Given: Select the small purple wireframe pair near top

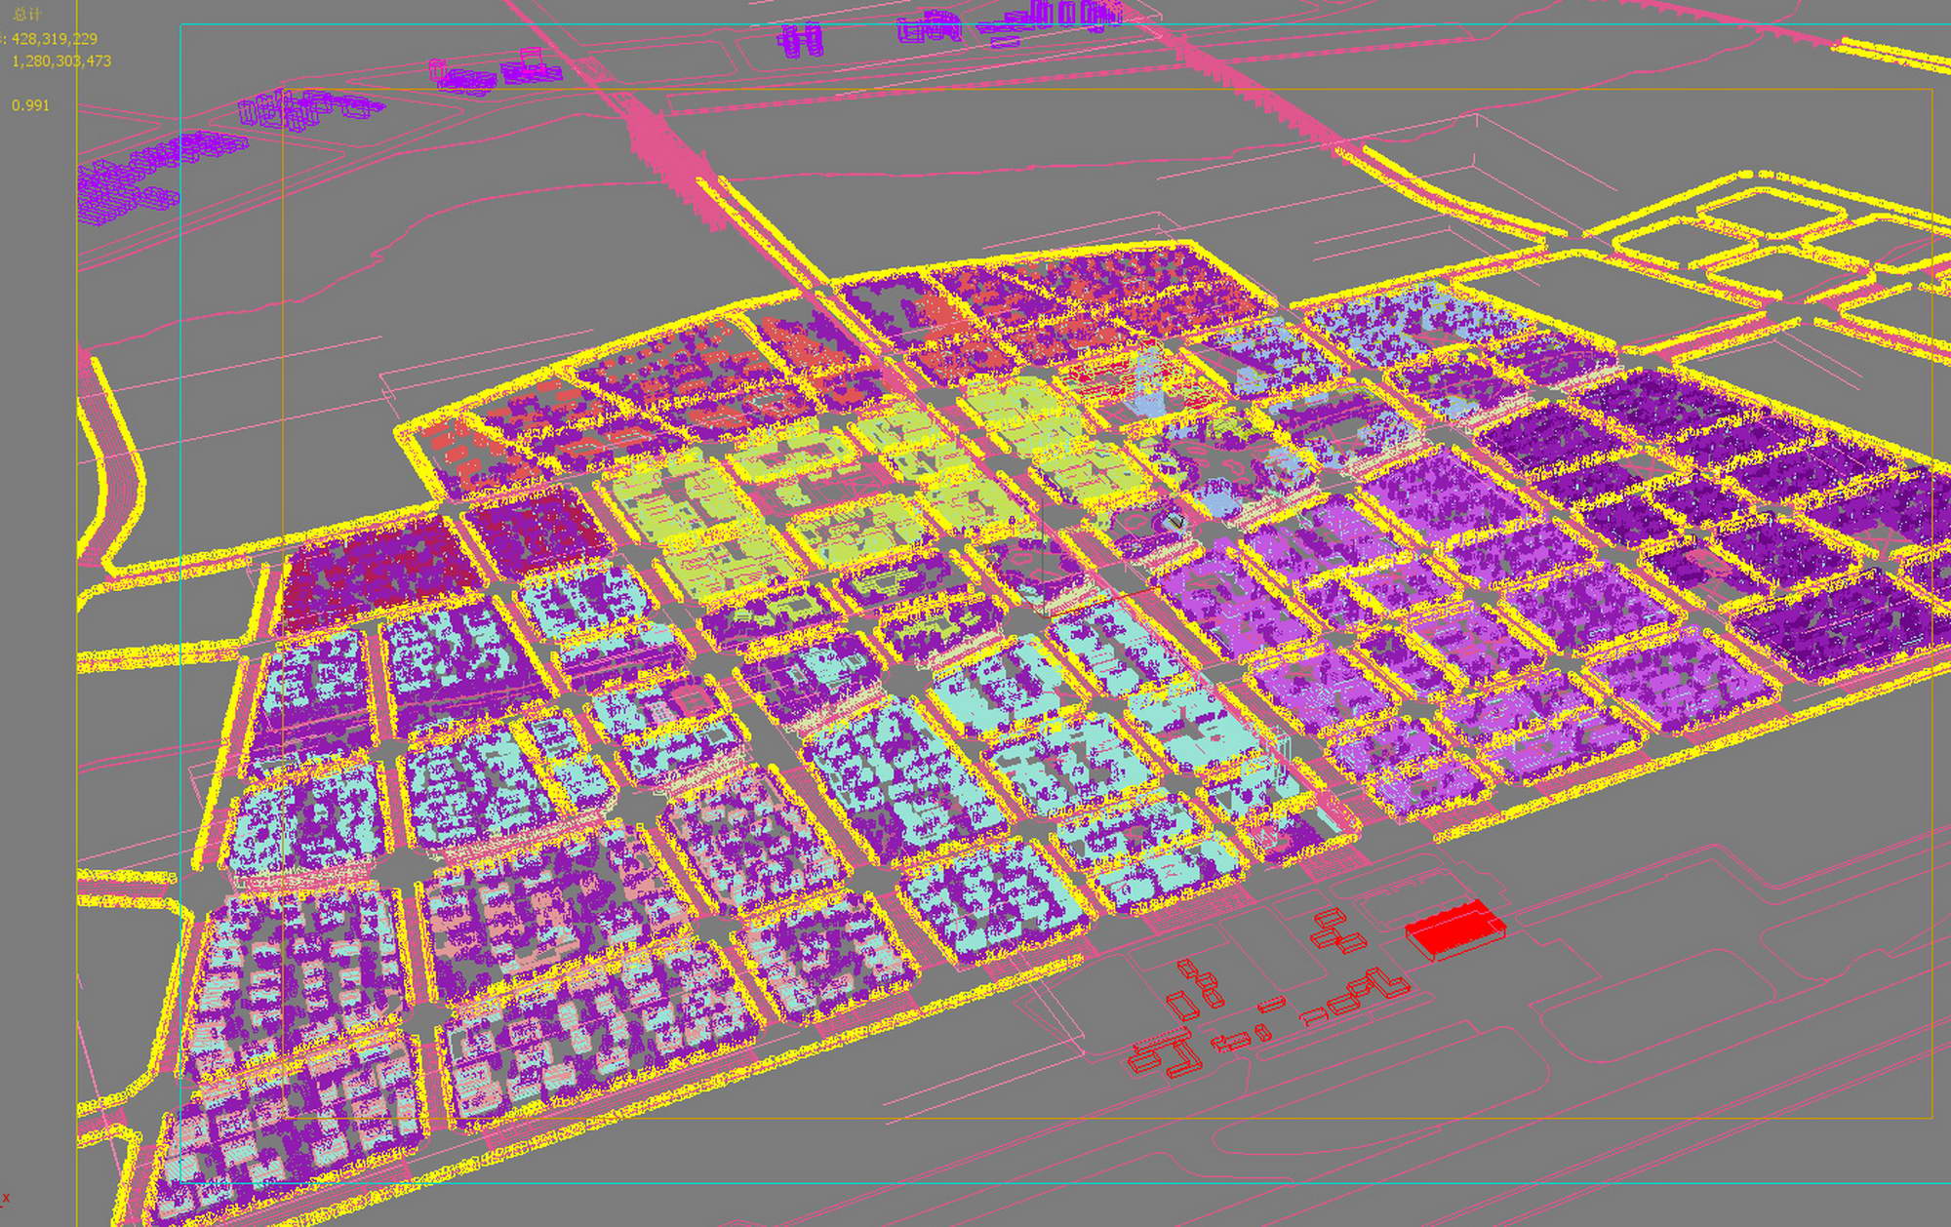Looking at the screenshot, I should pyautogui.click(x=800, y=41).
